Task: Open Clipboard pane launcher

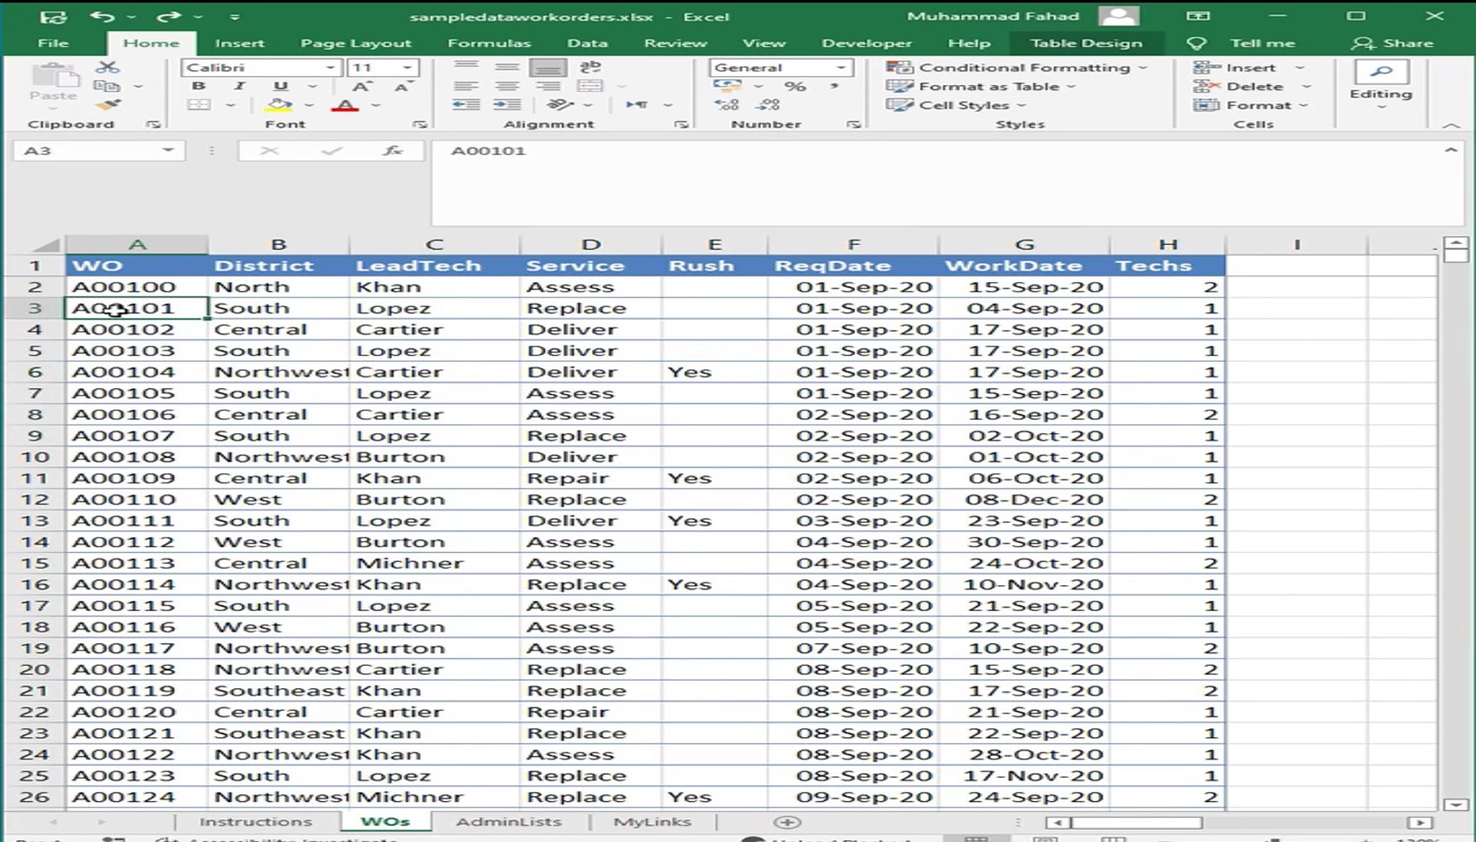Action: 154,125
